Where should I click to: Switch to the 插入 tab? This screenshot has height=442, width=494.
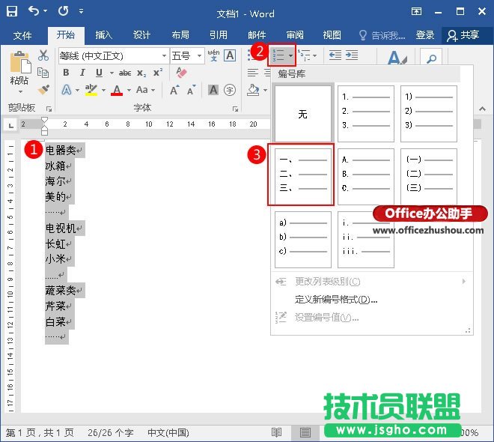tap(103, 34)
